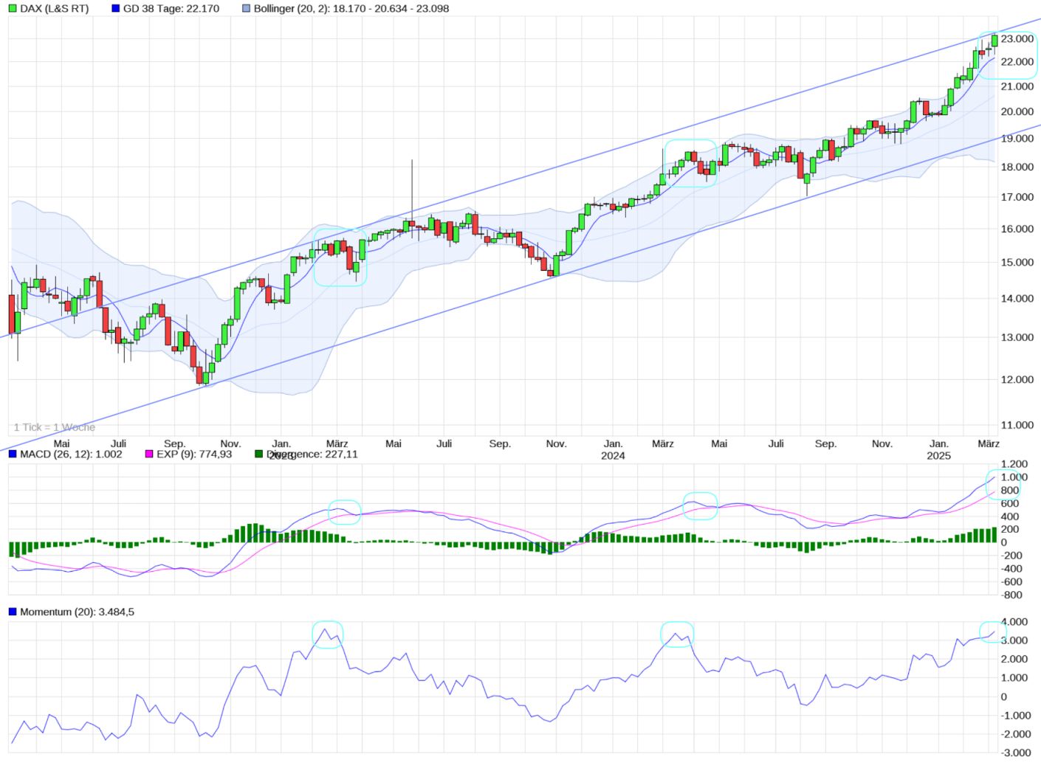This screenshot has height=771, width=1041.
Task: Click the -1.000 value on Momentum axis
Action: click(x=1016, y=716)
